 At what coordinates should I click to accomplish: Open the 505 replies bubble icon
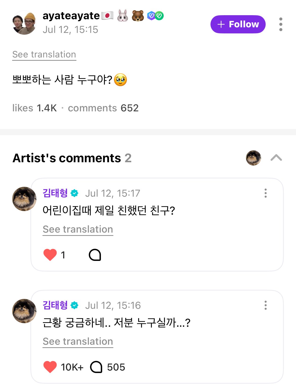click(96, 367)
